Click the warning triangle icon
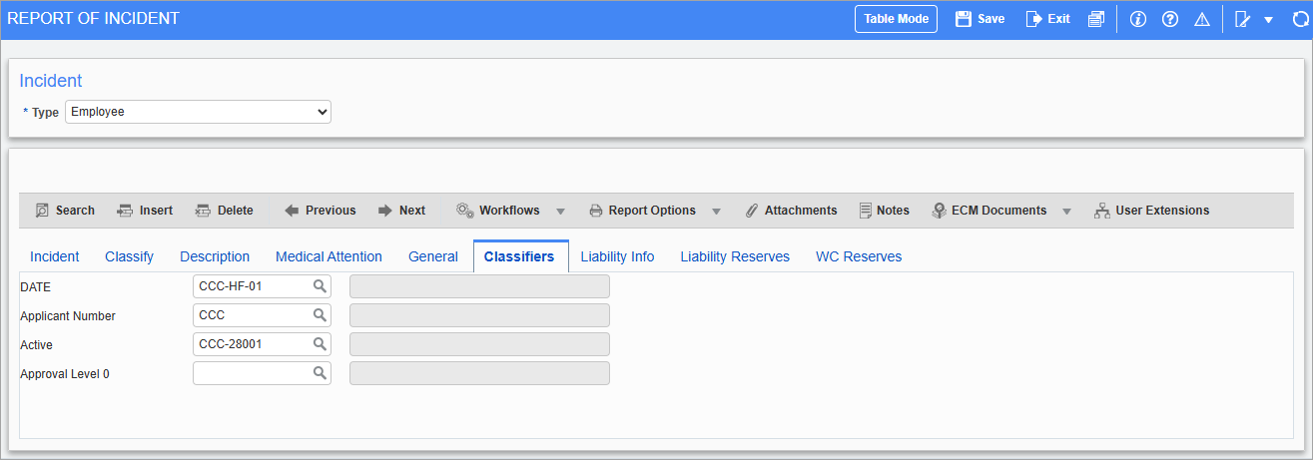The height and width of the screenshot is (460, 1313). [1202, 19]
